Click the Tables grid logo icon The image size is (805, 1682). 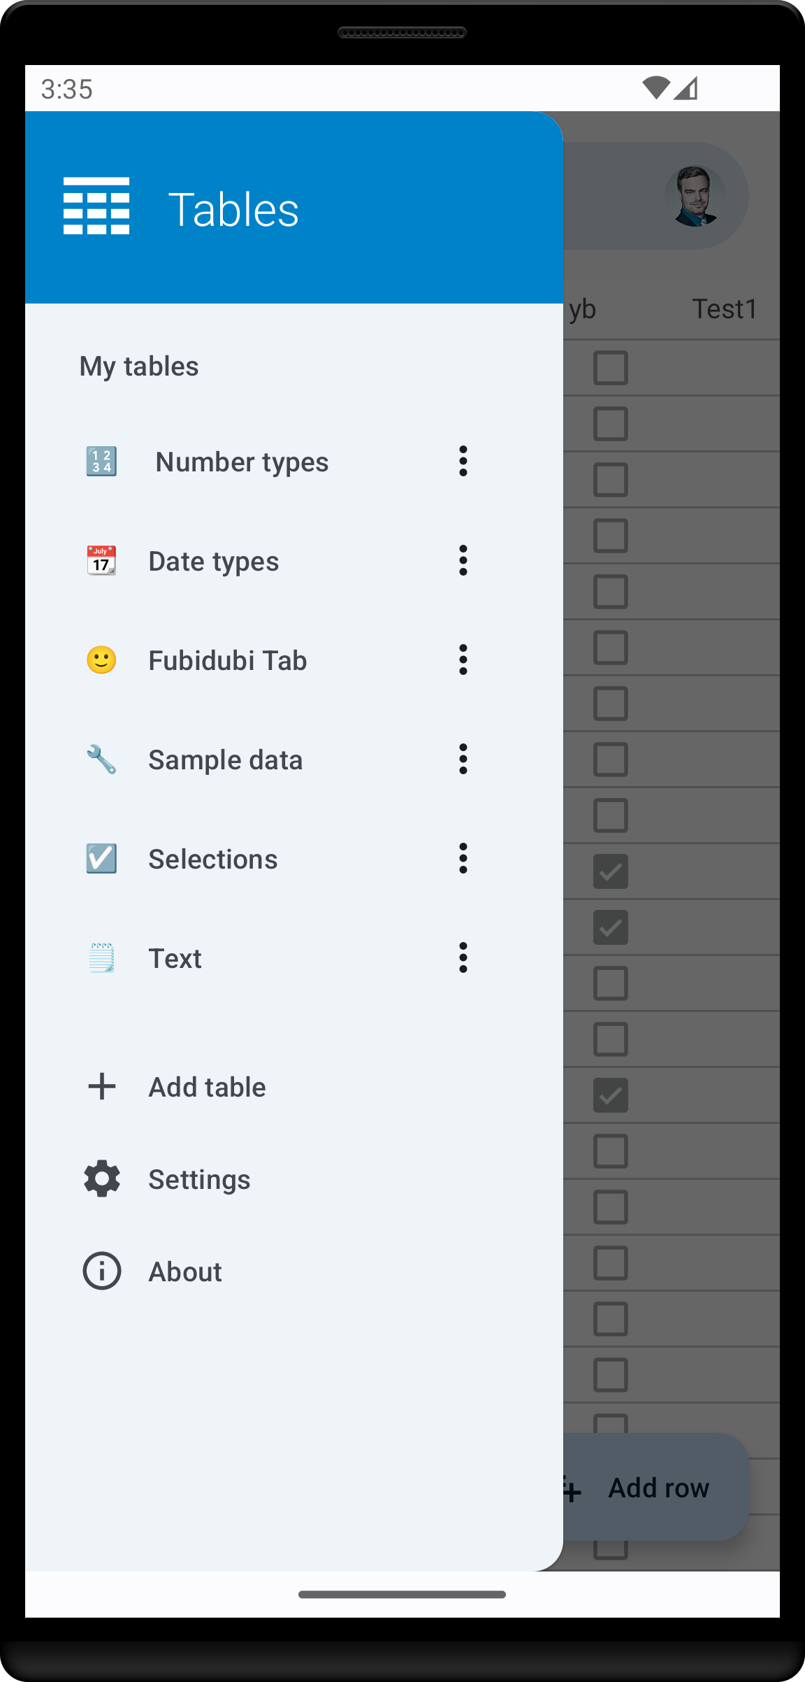[96, 206]
